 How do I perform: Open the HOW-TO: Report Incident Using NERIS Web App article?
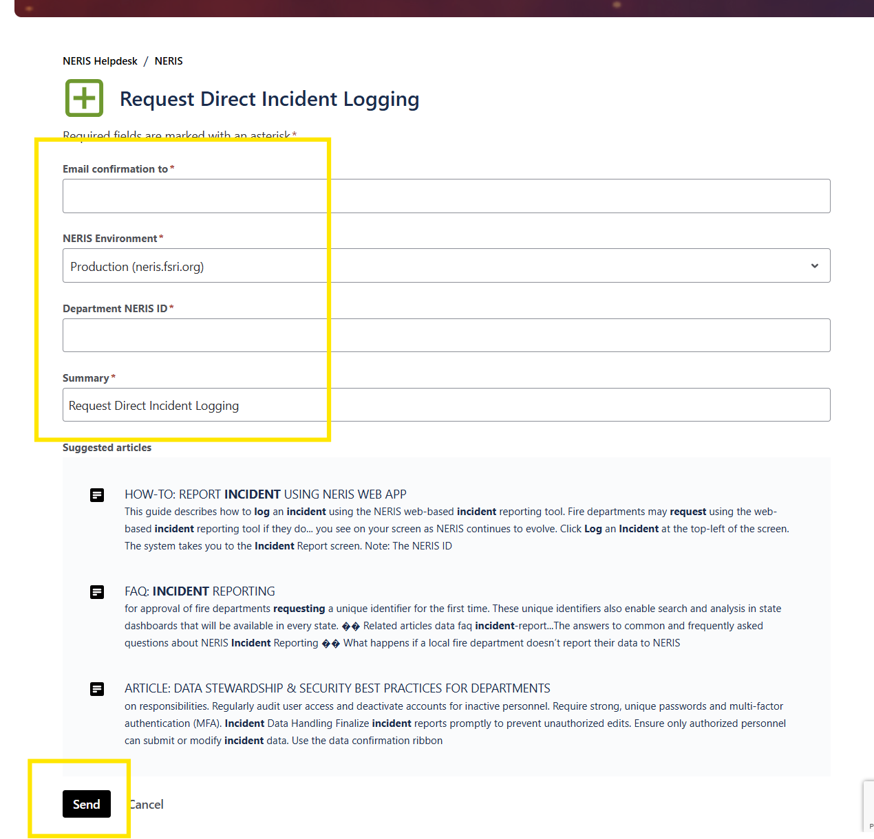265,494
